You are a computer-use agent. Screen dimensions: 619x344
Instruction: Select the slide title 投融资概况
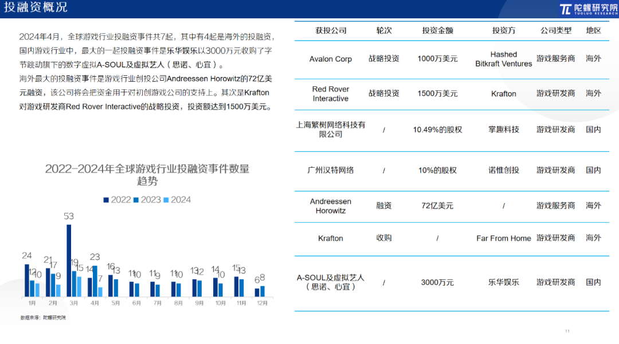click(x=36, y=7)
